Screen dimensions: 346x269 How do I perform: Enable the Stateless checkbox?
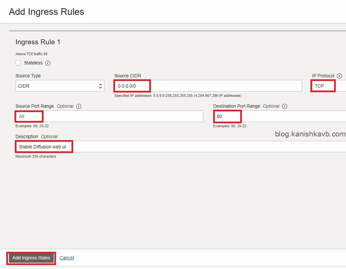pyautogui.click(x=18, y=63)
